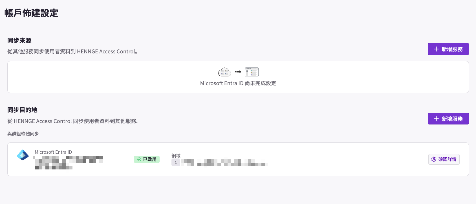The height and width of the screenshot is (204, 476).
Task: Click the 帳戶佈建設定 page title
Action: (31, 13)
